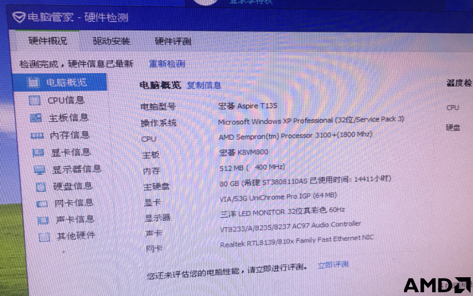
Task: Click the 操作系统 row label
Action: [x=159, y=123]
